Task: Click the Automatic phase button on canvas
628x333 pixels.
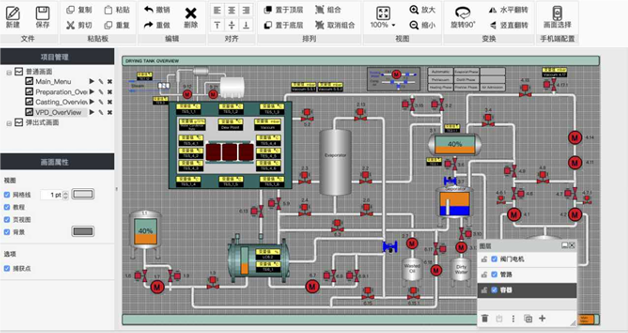Action: [x=441, y=71]
